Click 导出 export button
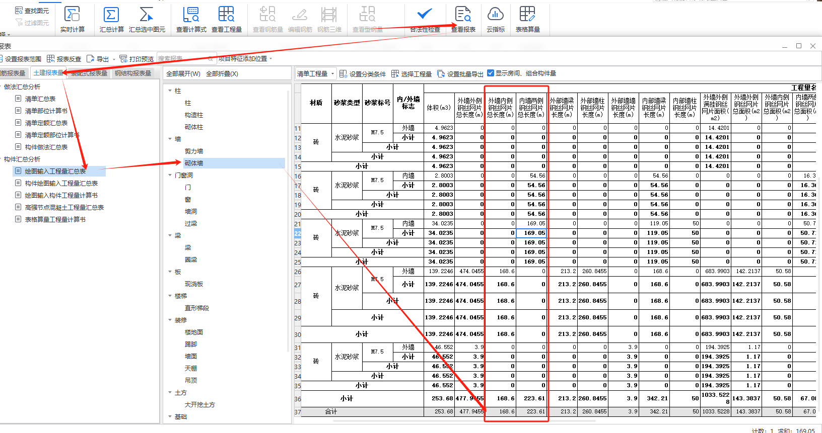This screenshot has height=433, width=822. [98, 59]
